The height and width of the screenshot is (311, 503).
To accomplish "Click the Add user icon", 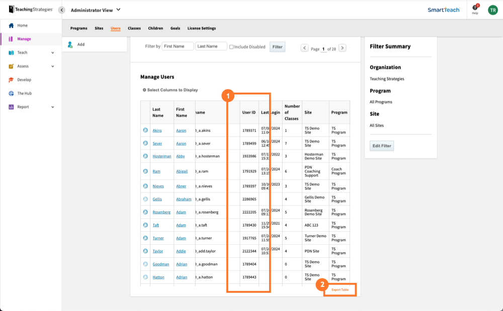I will [69, 44].
